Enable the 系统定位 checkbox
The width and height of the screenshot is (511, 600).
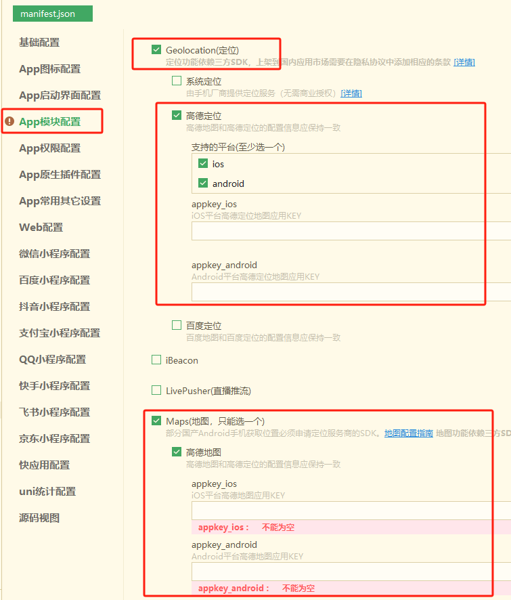pyautogui.click(x=177, y=81)
